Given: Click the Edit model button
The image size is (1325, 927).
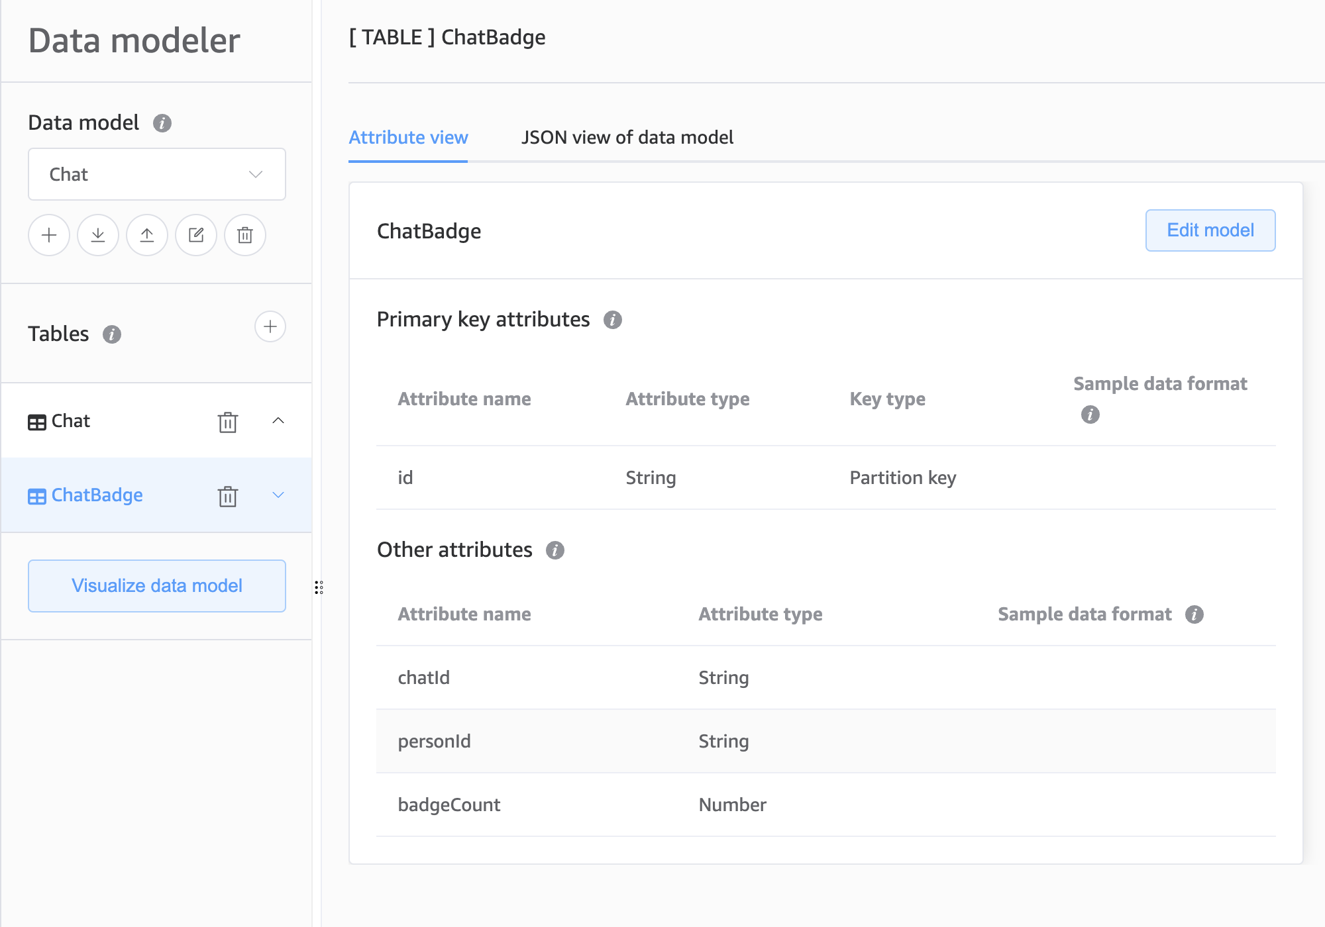Looking at the screenshot, I should [x=1210, y=230].
